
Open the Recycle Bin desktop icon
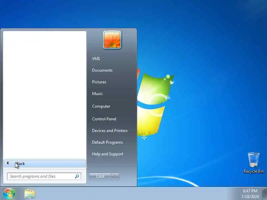coord(254,163)
